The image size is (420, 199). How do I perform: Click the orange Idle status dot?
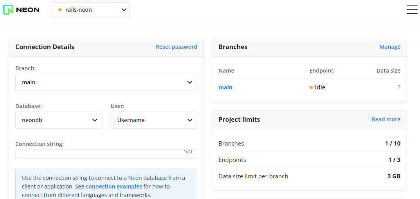point(311,87)
